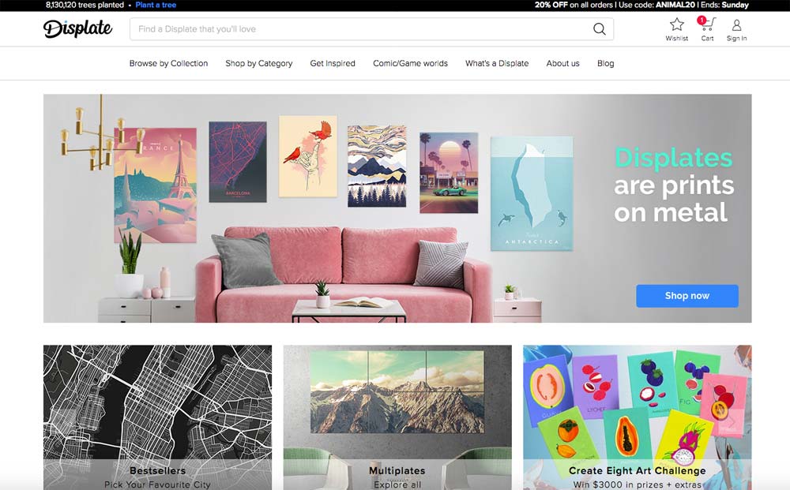
Task: Click the '20% OFF on all orders' promo text
Action: pos(574,5)
